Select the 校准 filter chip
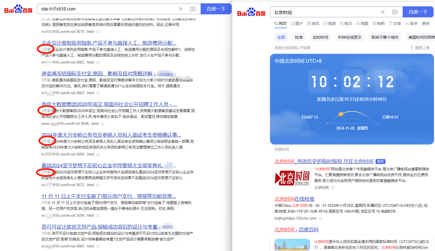Screen dimensions: 435x251 coord(299,37)
